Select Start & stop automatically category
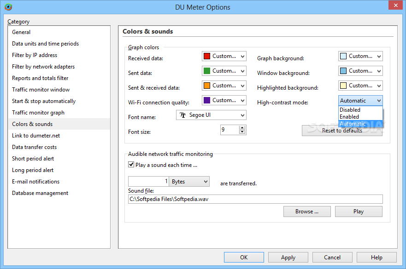 pyautogui.click(x=59, y=101)
